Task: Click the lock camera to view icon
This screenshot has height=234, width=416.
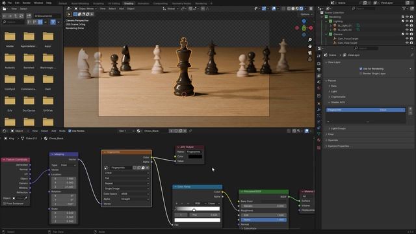Action: [309, 59]
